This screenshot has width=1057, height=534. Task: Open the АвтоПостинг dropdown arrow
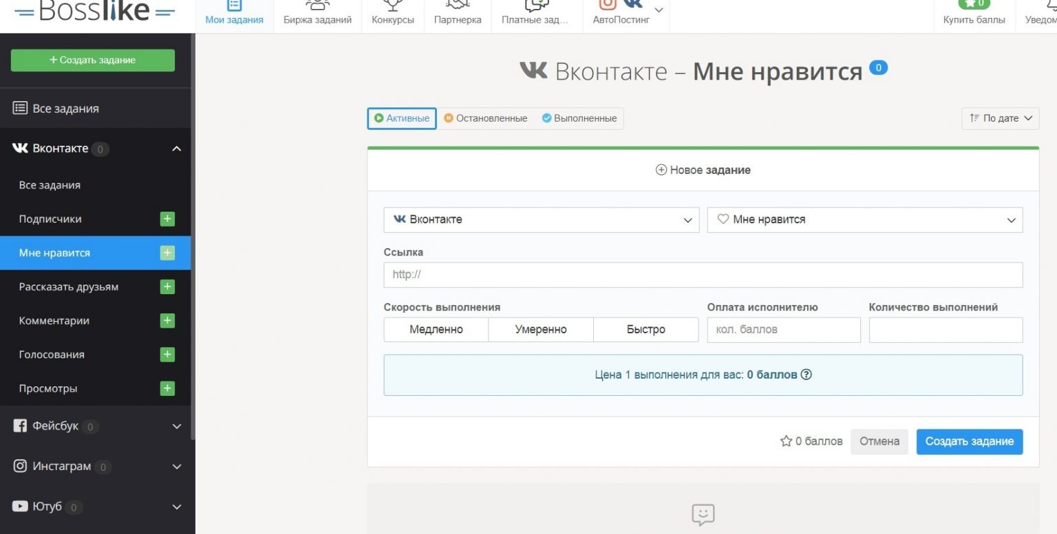[x=659, y=10]
